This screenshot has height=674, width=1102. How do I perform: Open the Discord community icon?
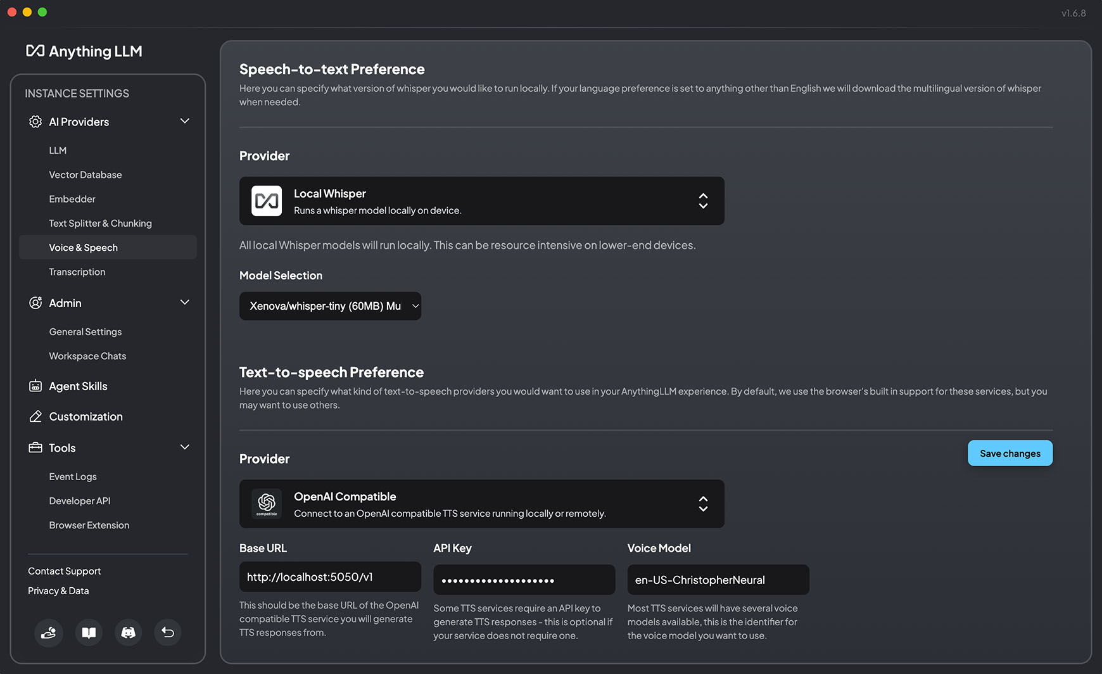click(x=128, y=632)
